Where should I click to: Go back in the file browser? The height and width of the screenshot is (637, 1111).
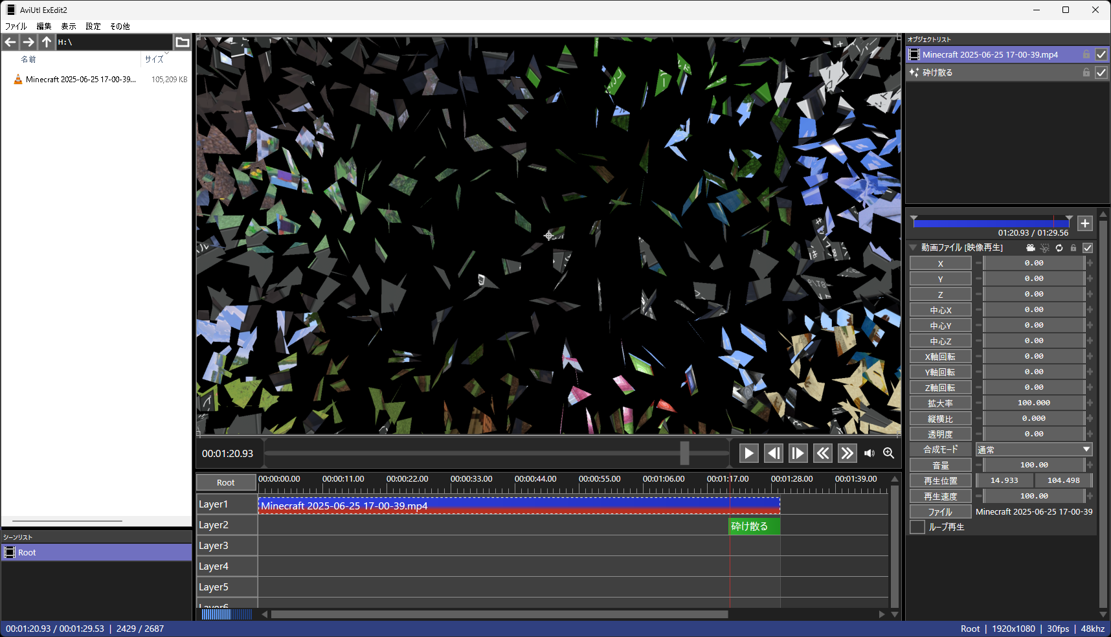(x=10, y=42)
